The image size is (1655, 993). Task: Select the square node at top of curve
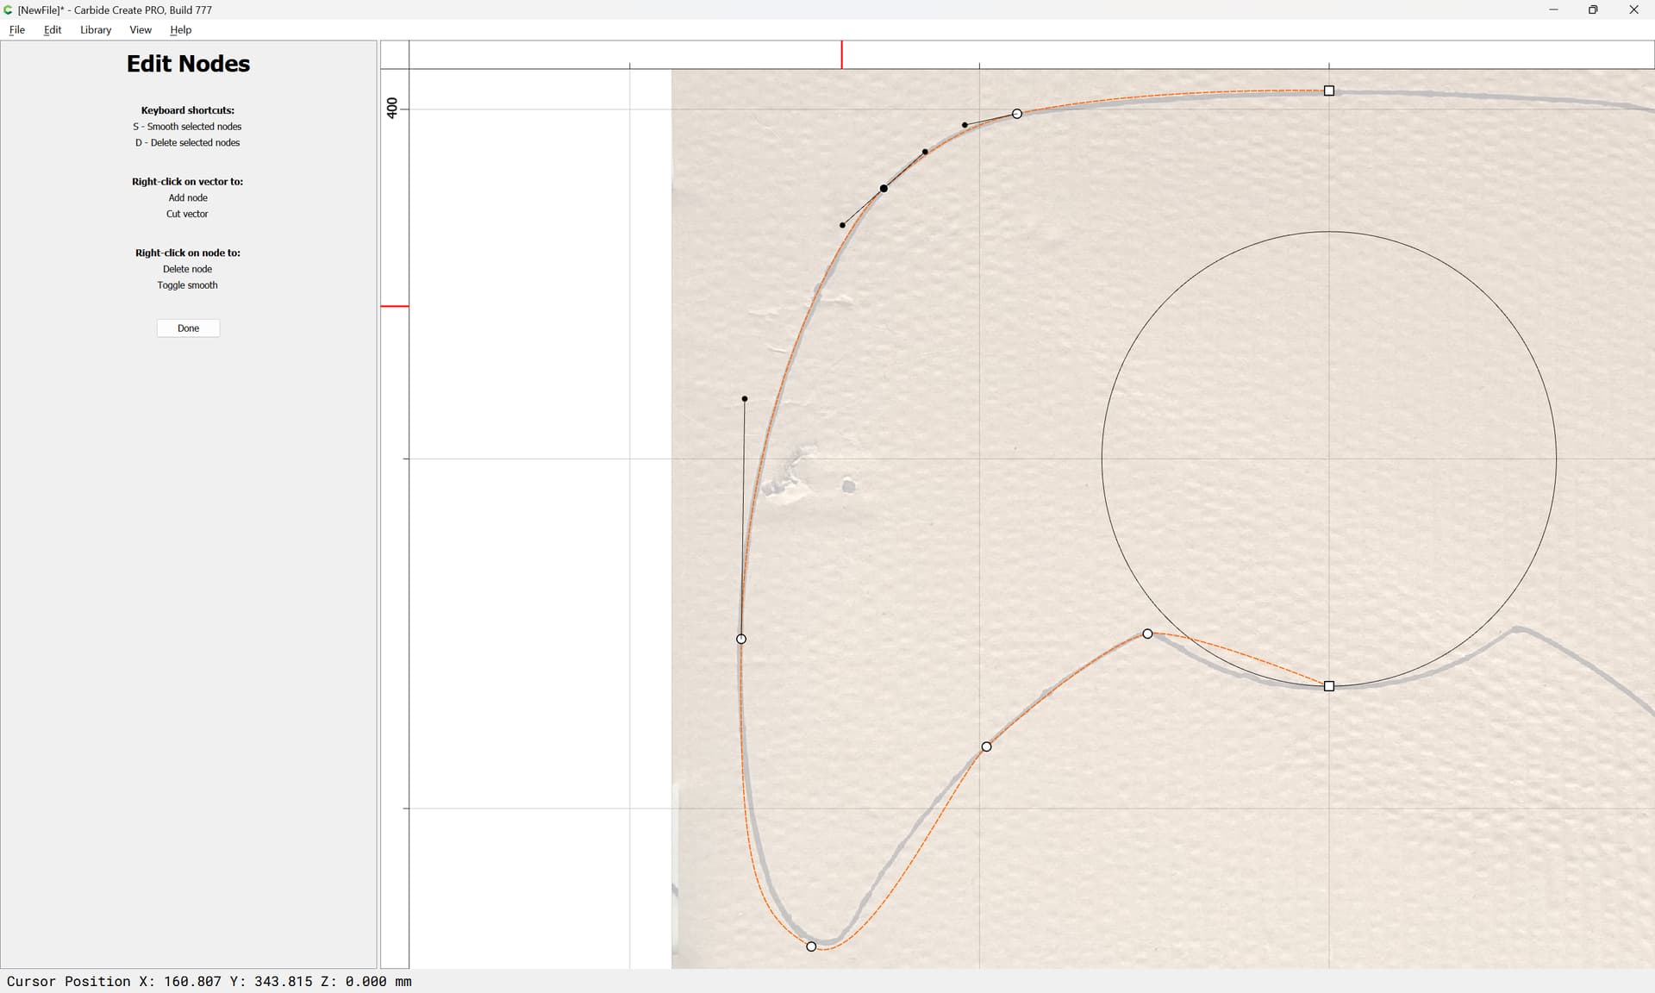click(1329, 91)
